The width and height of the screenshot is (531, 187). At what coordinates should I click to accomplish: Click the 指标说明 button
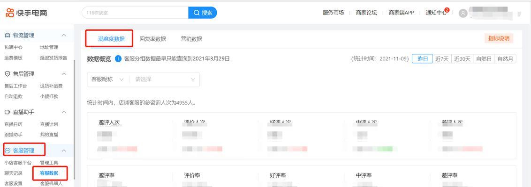pyautogui.click(x=499, y=38)
